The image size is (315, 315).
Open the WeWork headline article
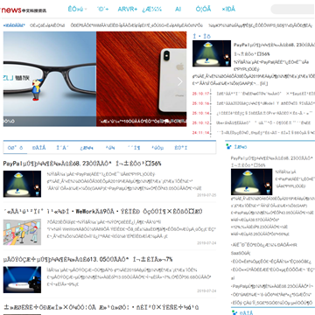coord(102,212)
